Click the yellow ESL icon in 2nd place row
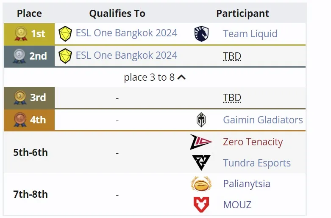This screenshot has width=331, height=218. pos(65,56)
